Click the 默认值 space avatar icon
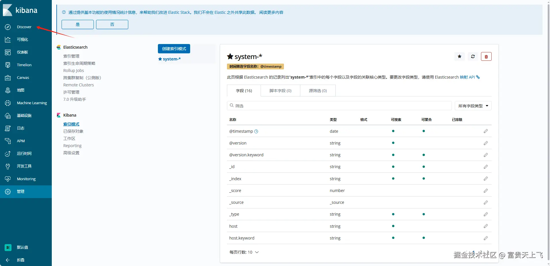This screenshot has height=266, width=550. (8, 247)
